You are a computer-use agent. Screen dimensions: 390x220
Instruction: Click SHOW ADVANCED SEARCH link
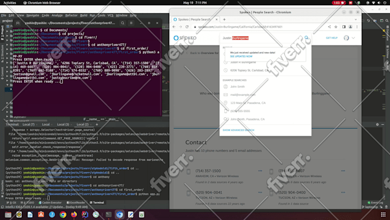pyautogui.click(x=238, y=130)
